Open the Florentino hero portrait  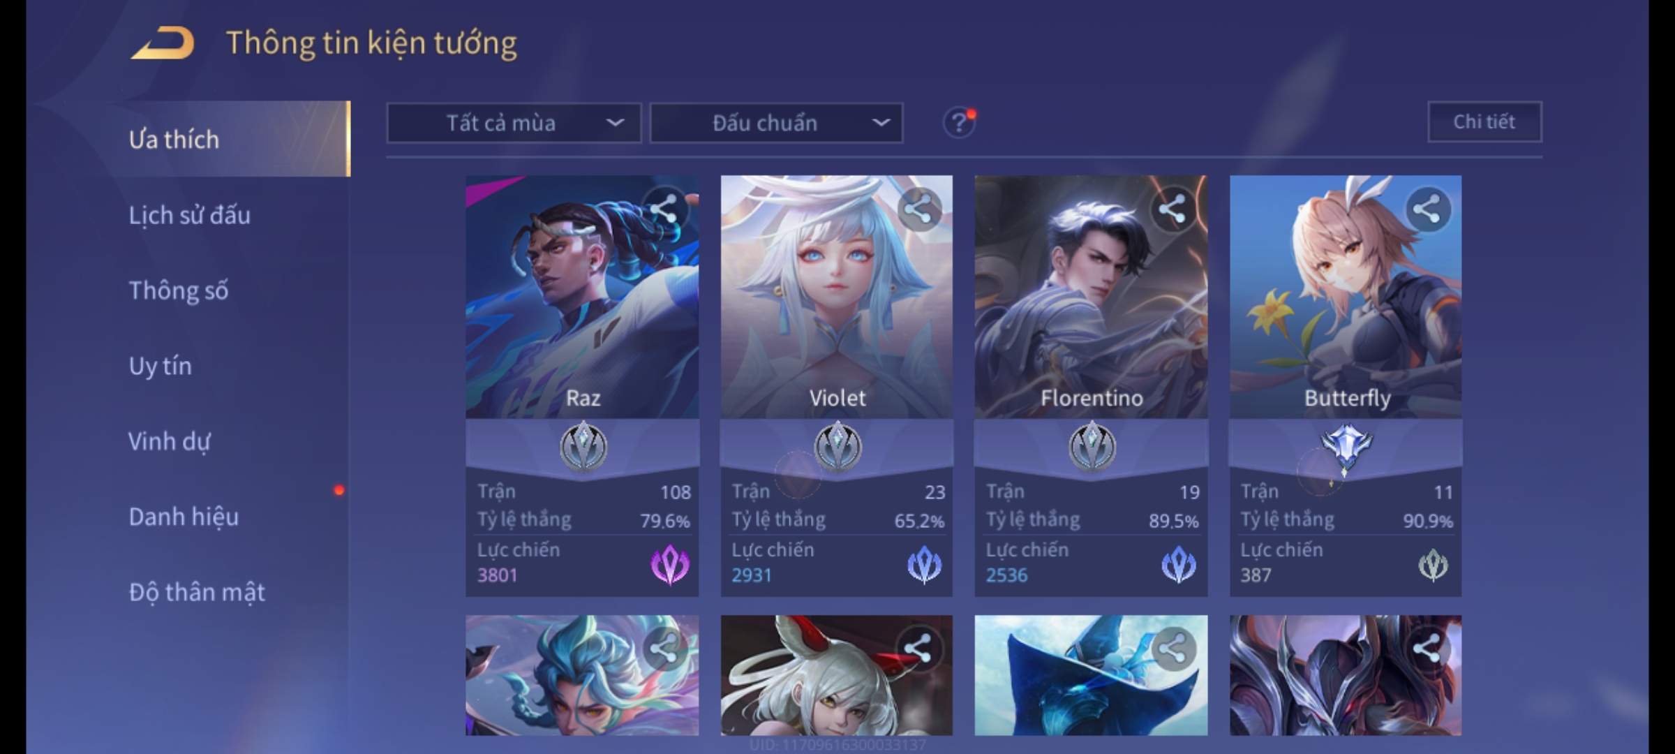[x=1091, y=297]
